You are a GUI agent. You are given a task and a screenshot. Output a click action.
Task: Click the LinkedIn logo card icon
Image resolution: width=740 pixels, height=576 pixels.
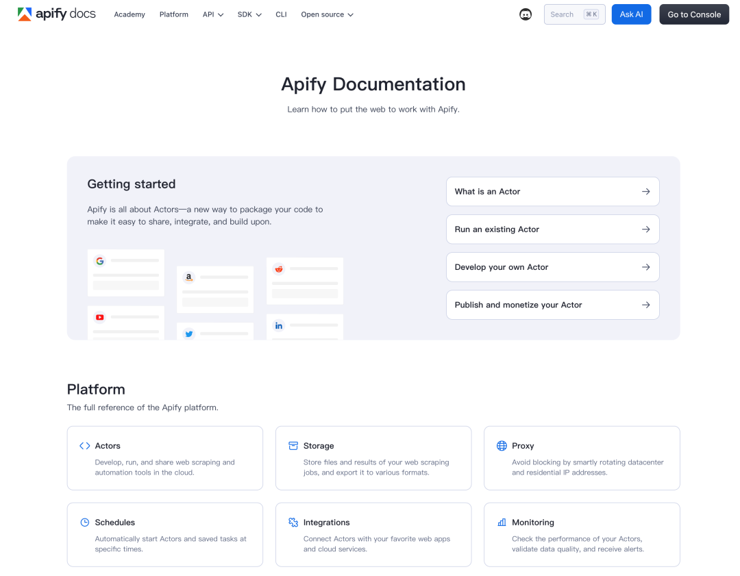coord(279,325)
